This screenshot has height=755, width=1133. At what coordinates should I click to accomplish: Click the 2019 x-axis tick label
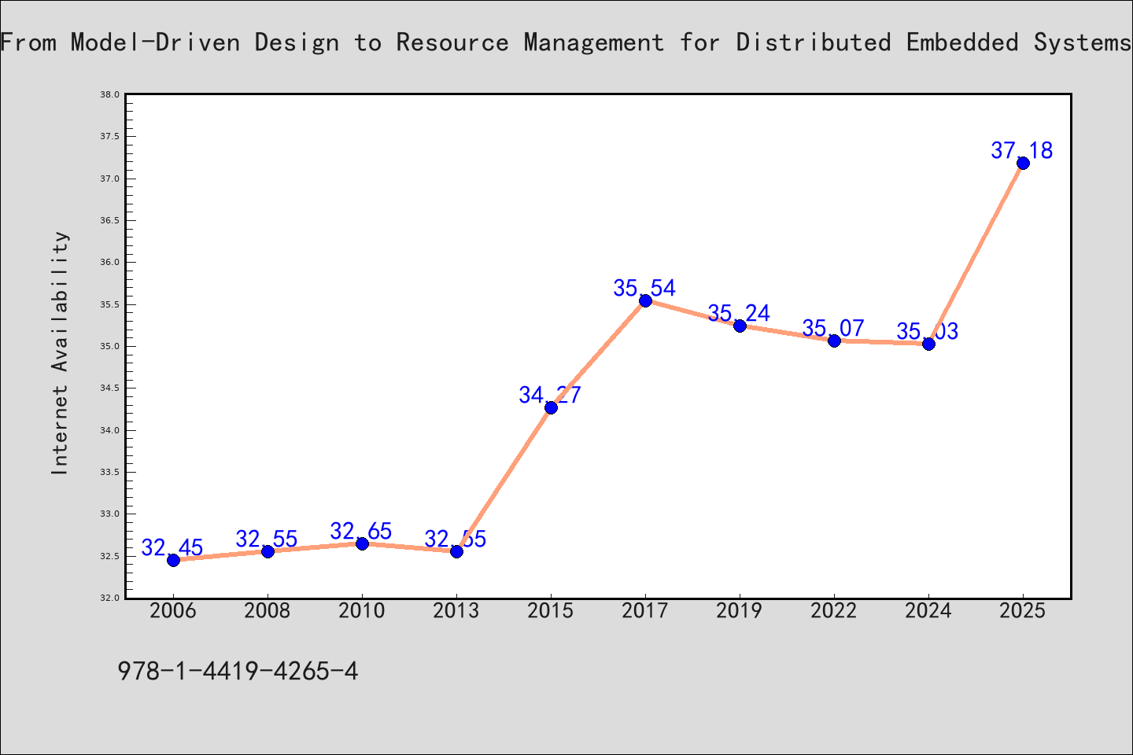click(x=740, y=611)
